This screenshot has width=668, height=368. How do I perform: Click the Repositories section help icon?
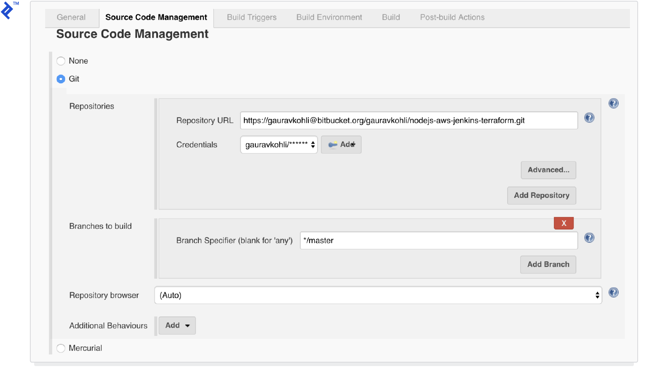point(613,104)
